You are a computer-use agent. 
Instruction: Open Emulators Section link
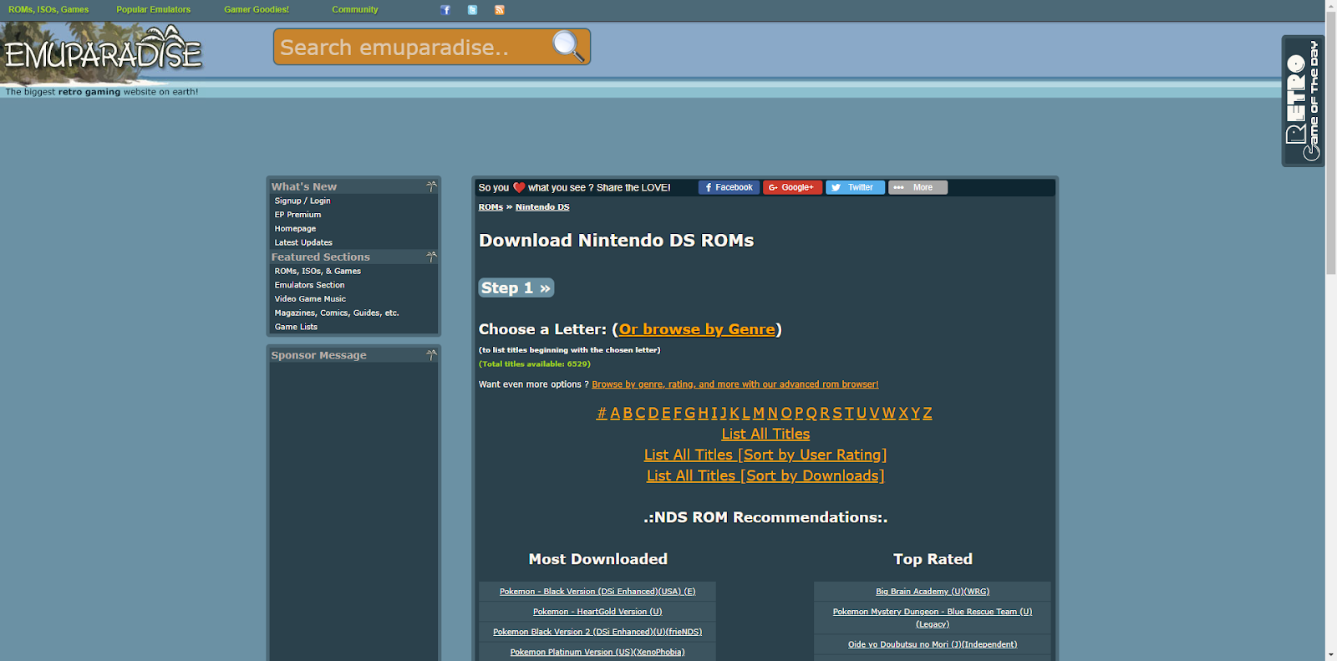[309, 285]
